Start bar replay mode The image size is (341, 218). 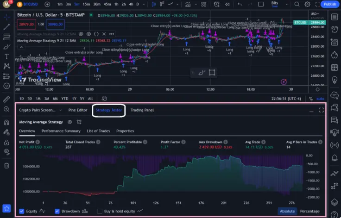click(x=227, y=4)
